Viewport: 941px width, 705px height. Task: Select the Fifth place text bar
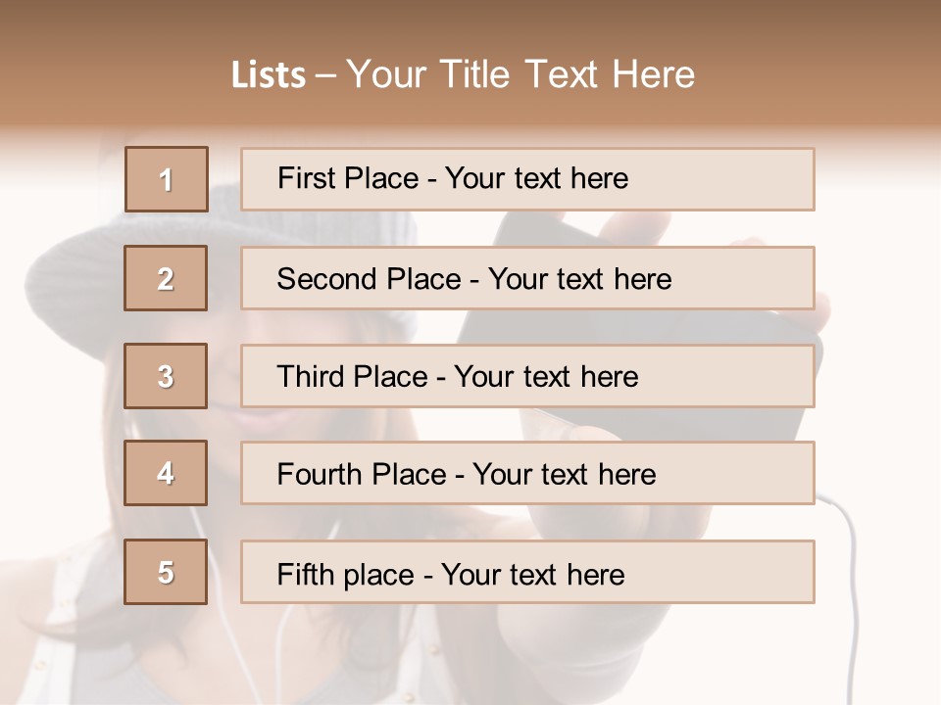click(x=527, y=572)
